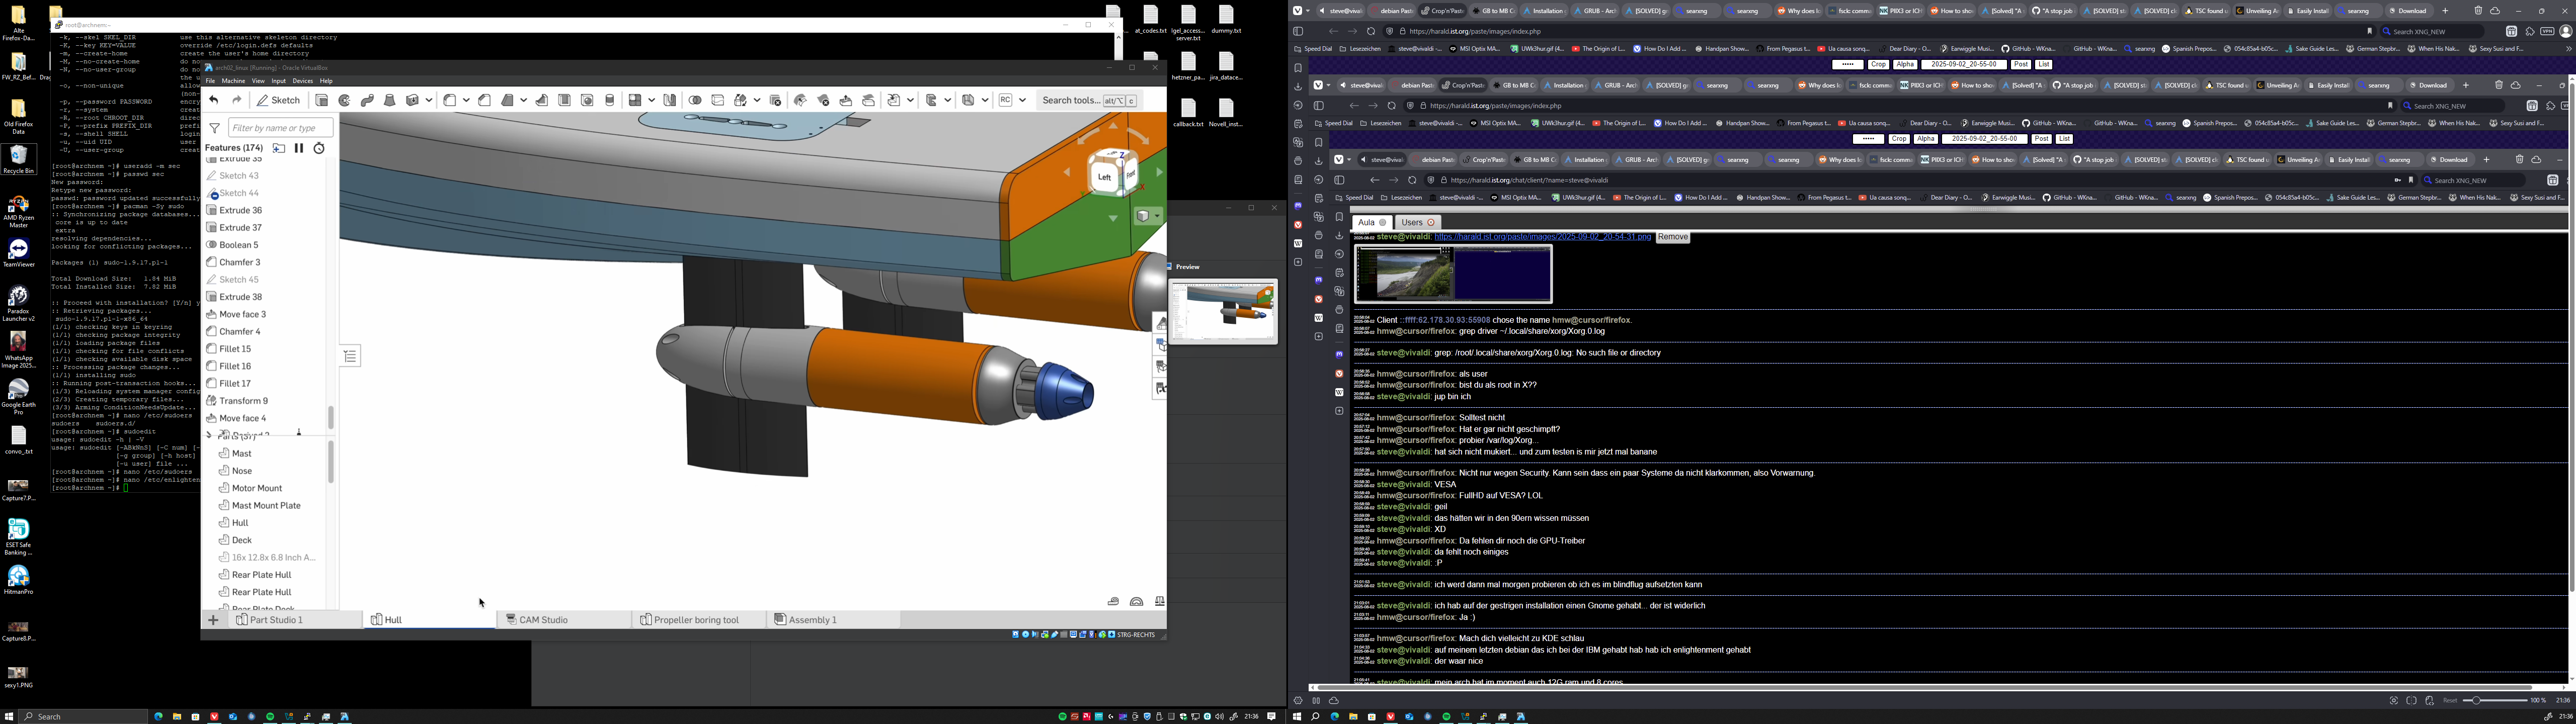Open the VirtualBox Devices menu

click(x=302, y=81)
